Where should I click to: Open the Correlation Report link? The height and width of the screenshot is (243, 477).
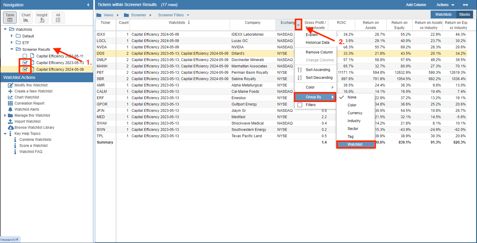coord(29,103)
